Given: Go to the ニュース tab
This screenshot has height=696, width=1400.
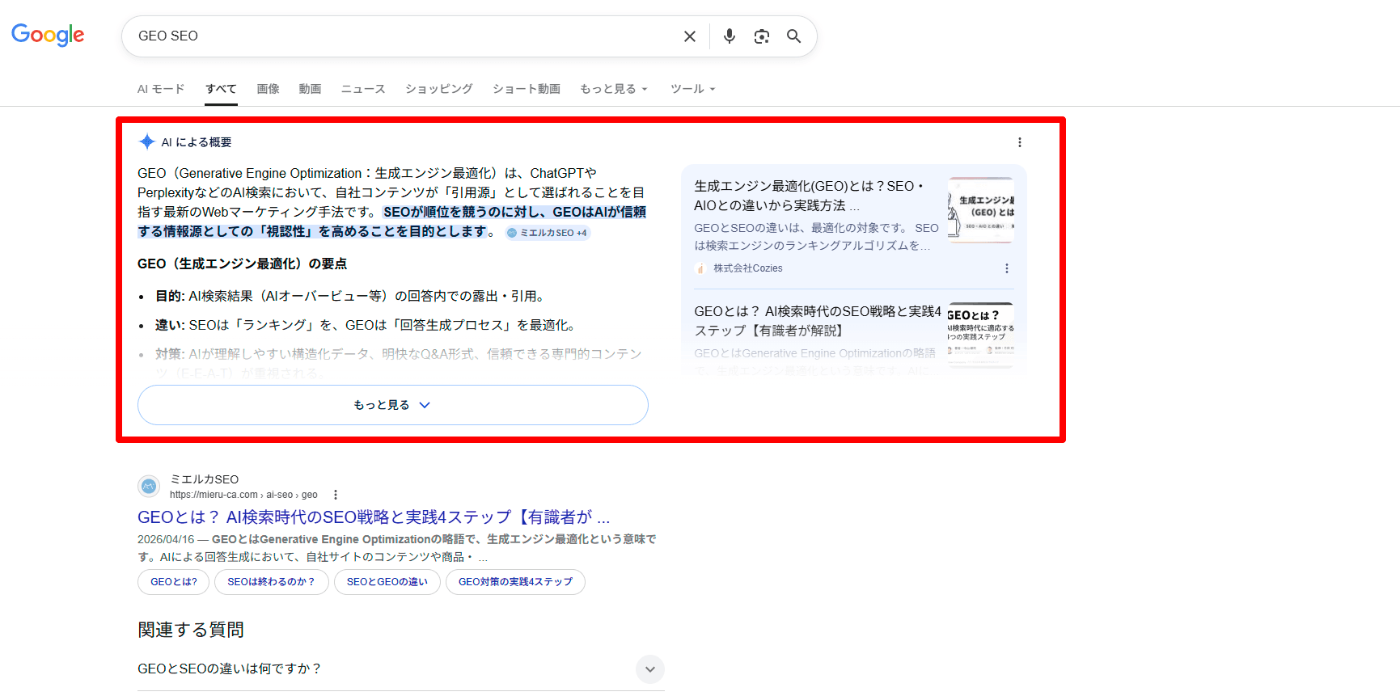Looking at the screenshot, I should pos(363,89).
